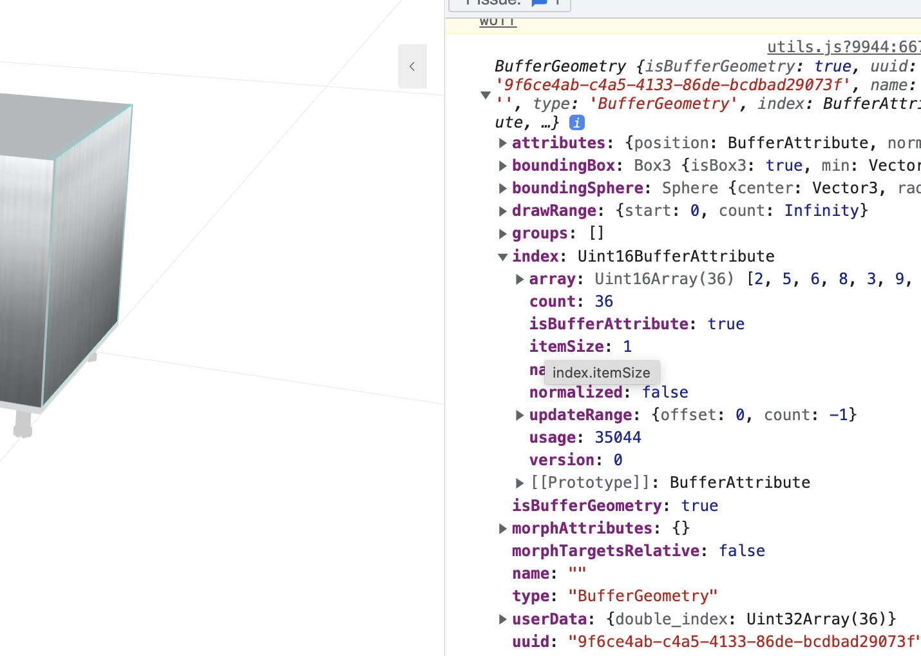Collapse the index Uint16BufferAttribute
Image resolution: width=921 pixels, height=656 pixels.
tap(503, 256)
